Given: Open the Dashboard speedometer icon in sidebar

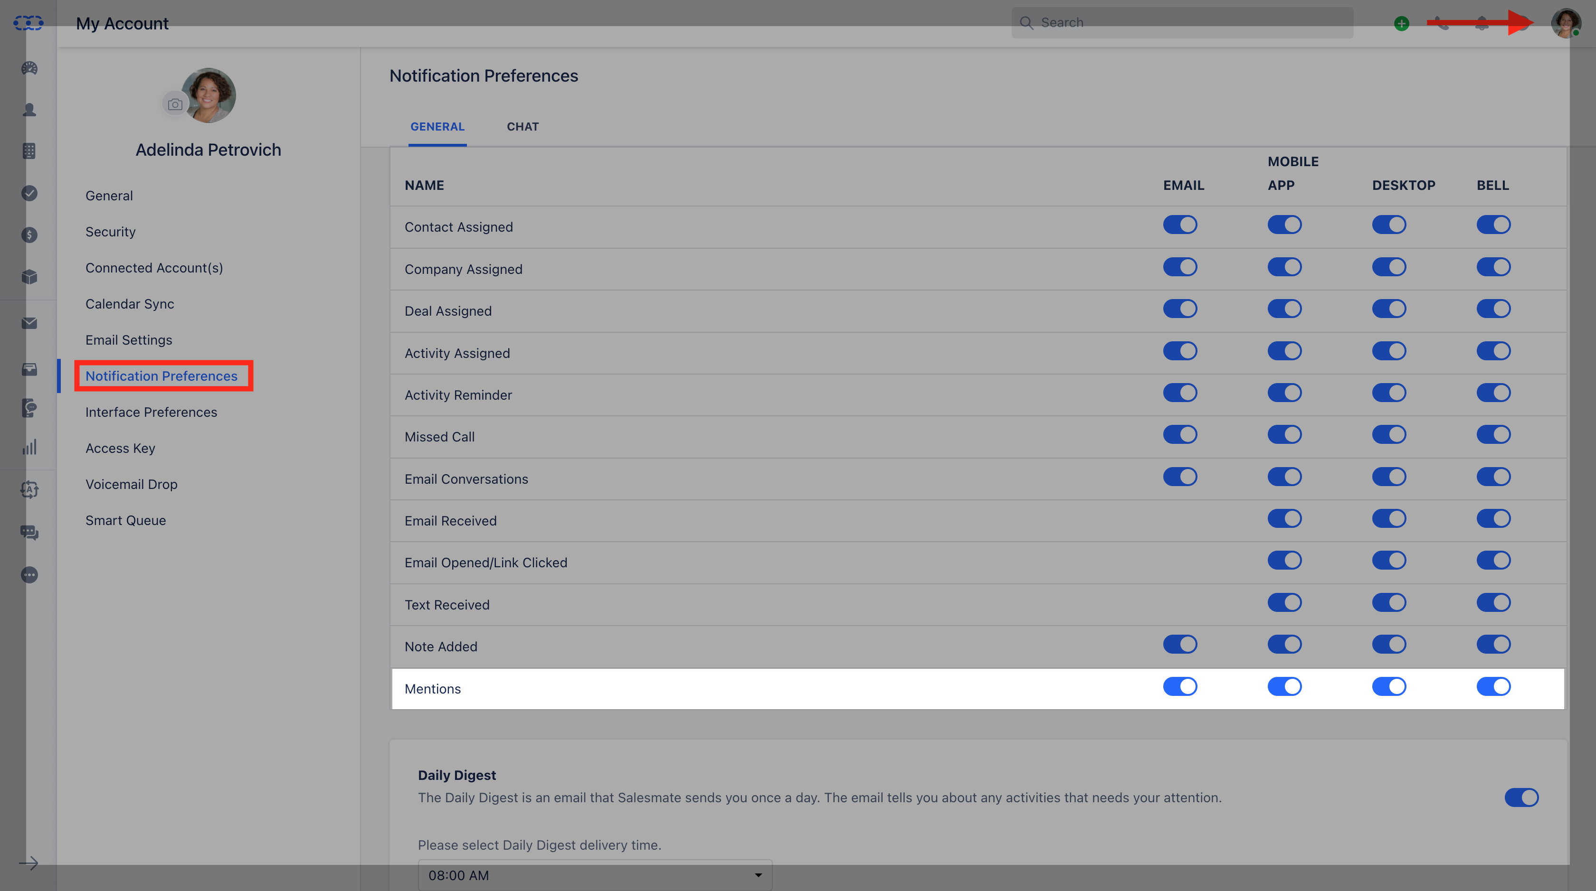Looking at the screenshot, I should point(29,68).
